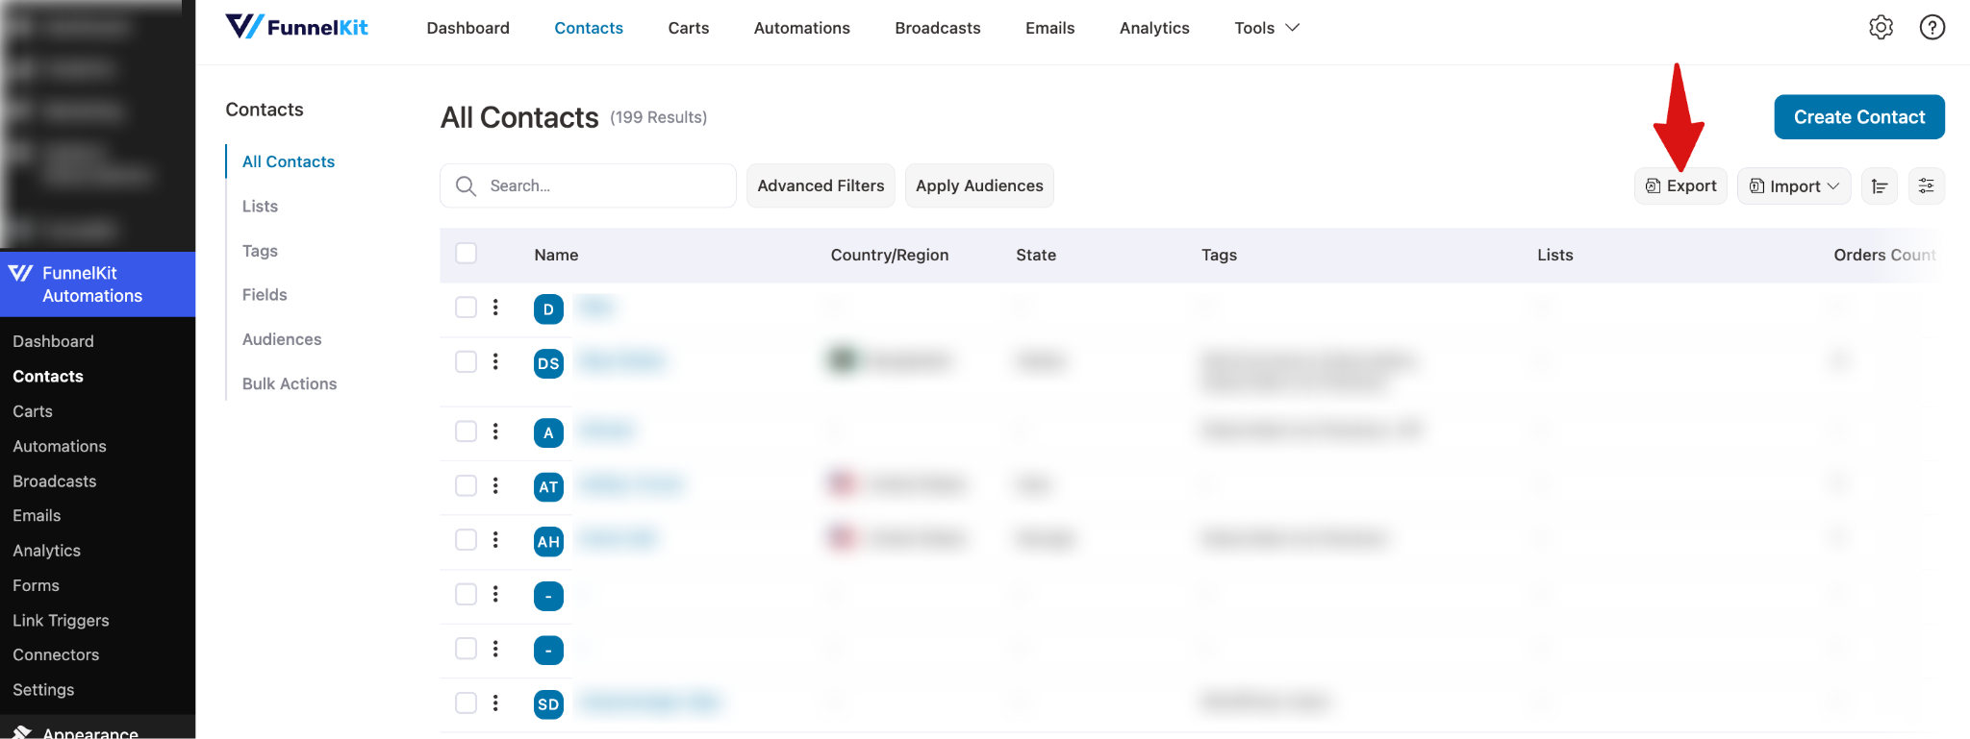
Task: Click the Create Contact button
Action: pyautogui.click(x=1858, y=116)
